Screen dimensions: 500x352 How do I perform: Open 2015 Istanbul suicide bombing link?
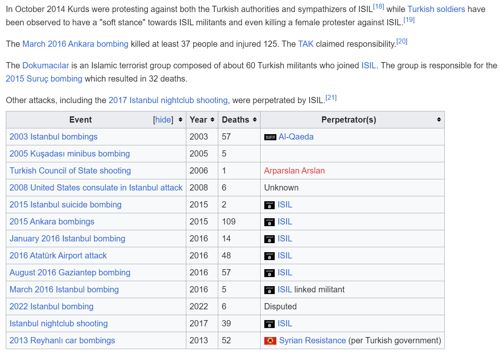[x=66, y=205]
